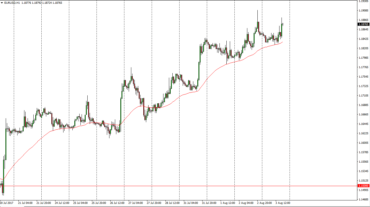Select the 28 Jul 12:00 time label
This screenshot has width=370, height=207.
172,203
